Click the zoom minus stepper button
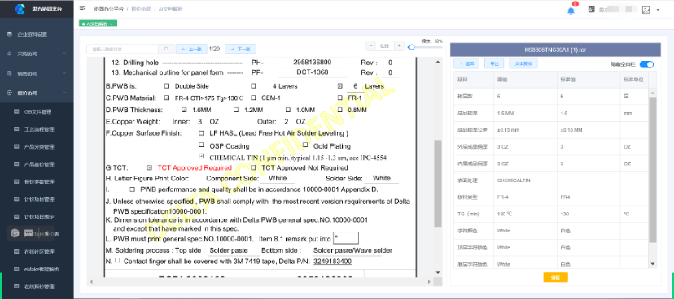The height and width of the screenshot is (299, 674). coord(370,45)
